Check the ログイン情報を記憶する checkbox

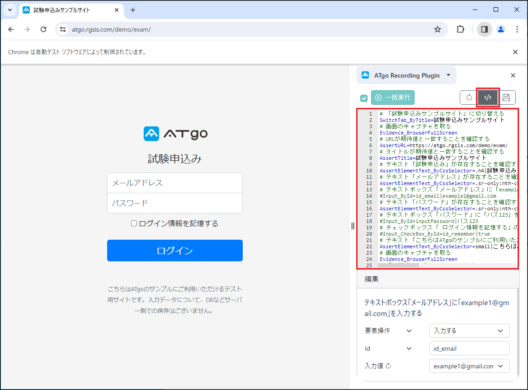(x=134, y=223)
